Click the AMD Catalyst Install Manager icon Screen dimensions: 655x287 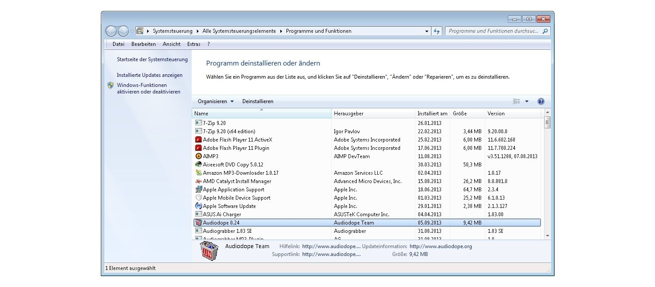coord(199,181)
